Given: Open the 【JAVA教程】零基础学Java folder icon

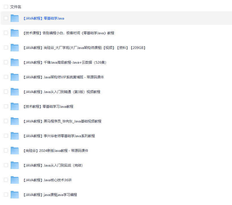Looking at the screenshot, I should point(14,18).
